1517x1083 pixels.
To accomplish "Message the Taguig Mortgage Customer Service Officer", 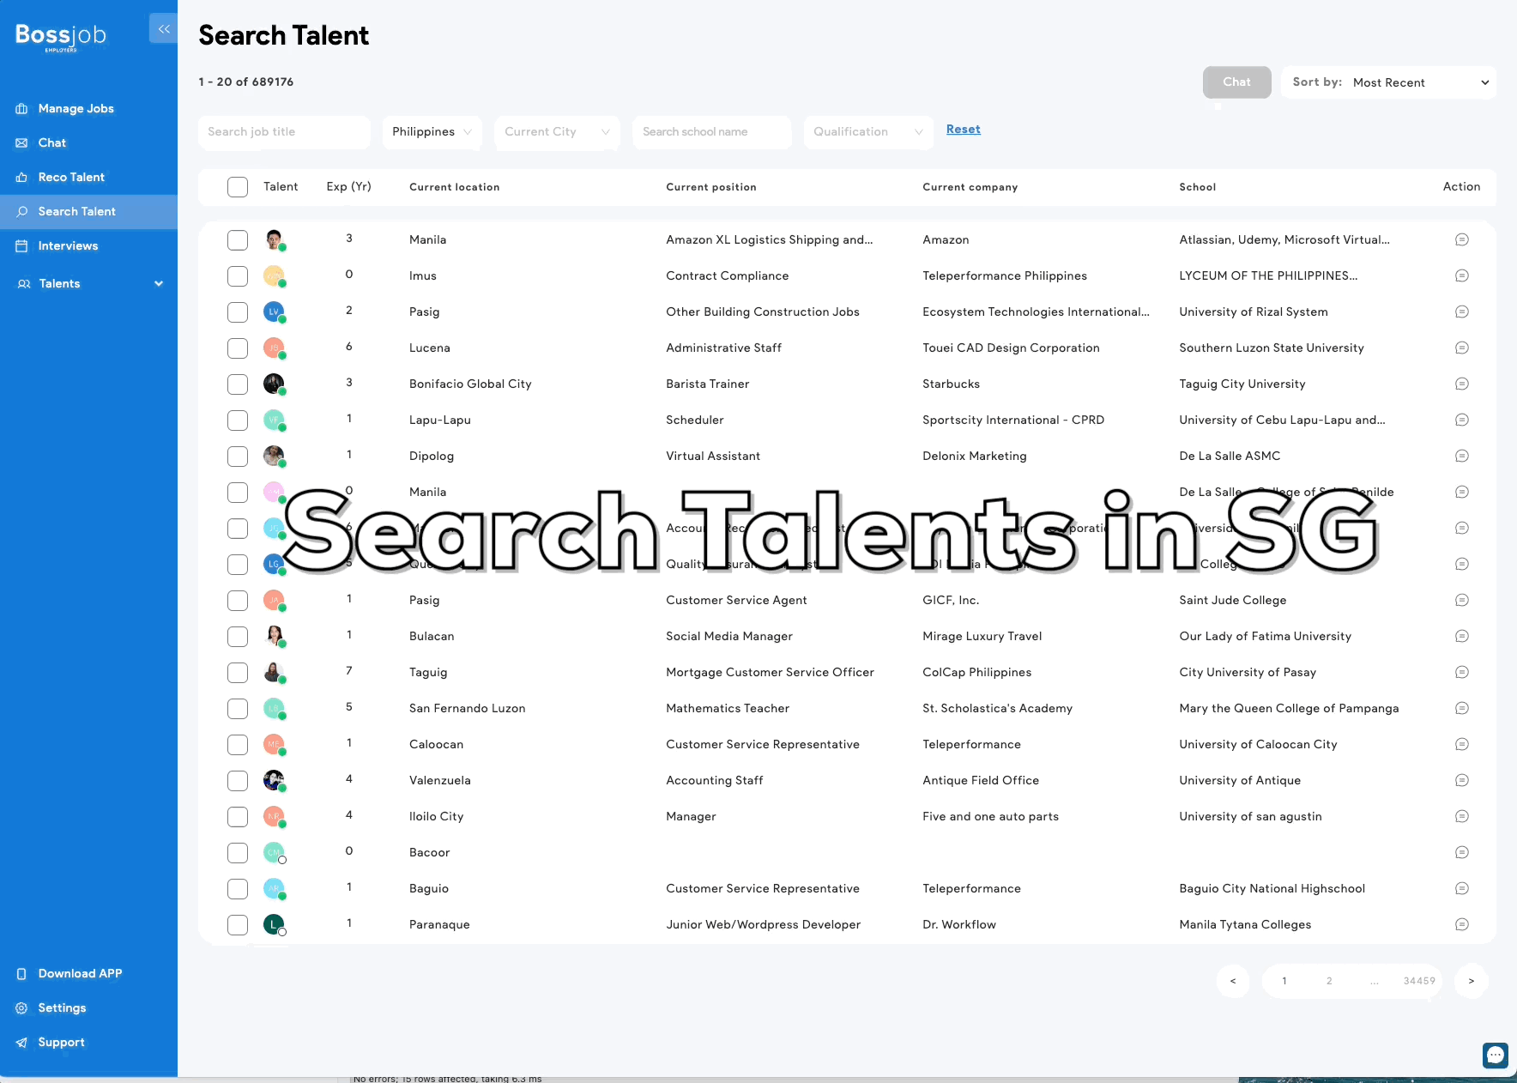I will click(1462, 673).
